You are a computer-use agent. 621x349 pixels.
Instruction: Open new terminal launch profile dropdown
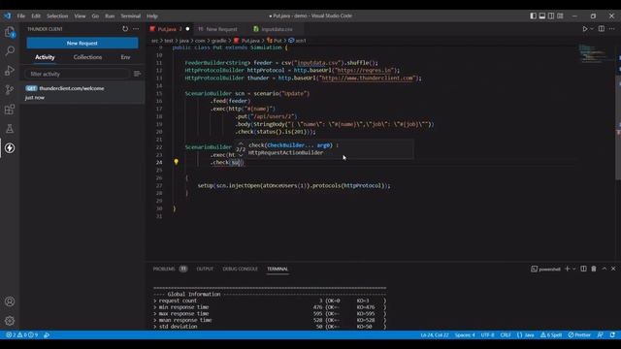point(573,269)
